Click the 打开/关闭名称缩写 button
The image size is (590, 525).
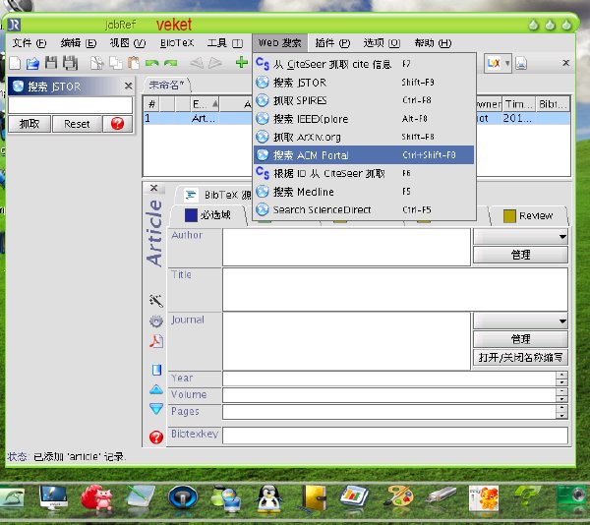click(520, 357)
